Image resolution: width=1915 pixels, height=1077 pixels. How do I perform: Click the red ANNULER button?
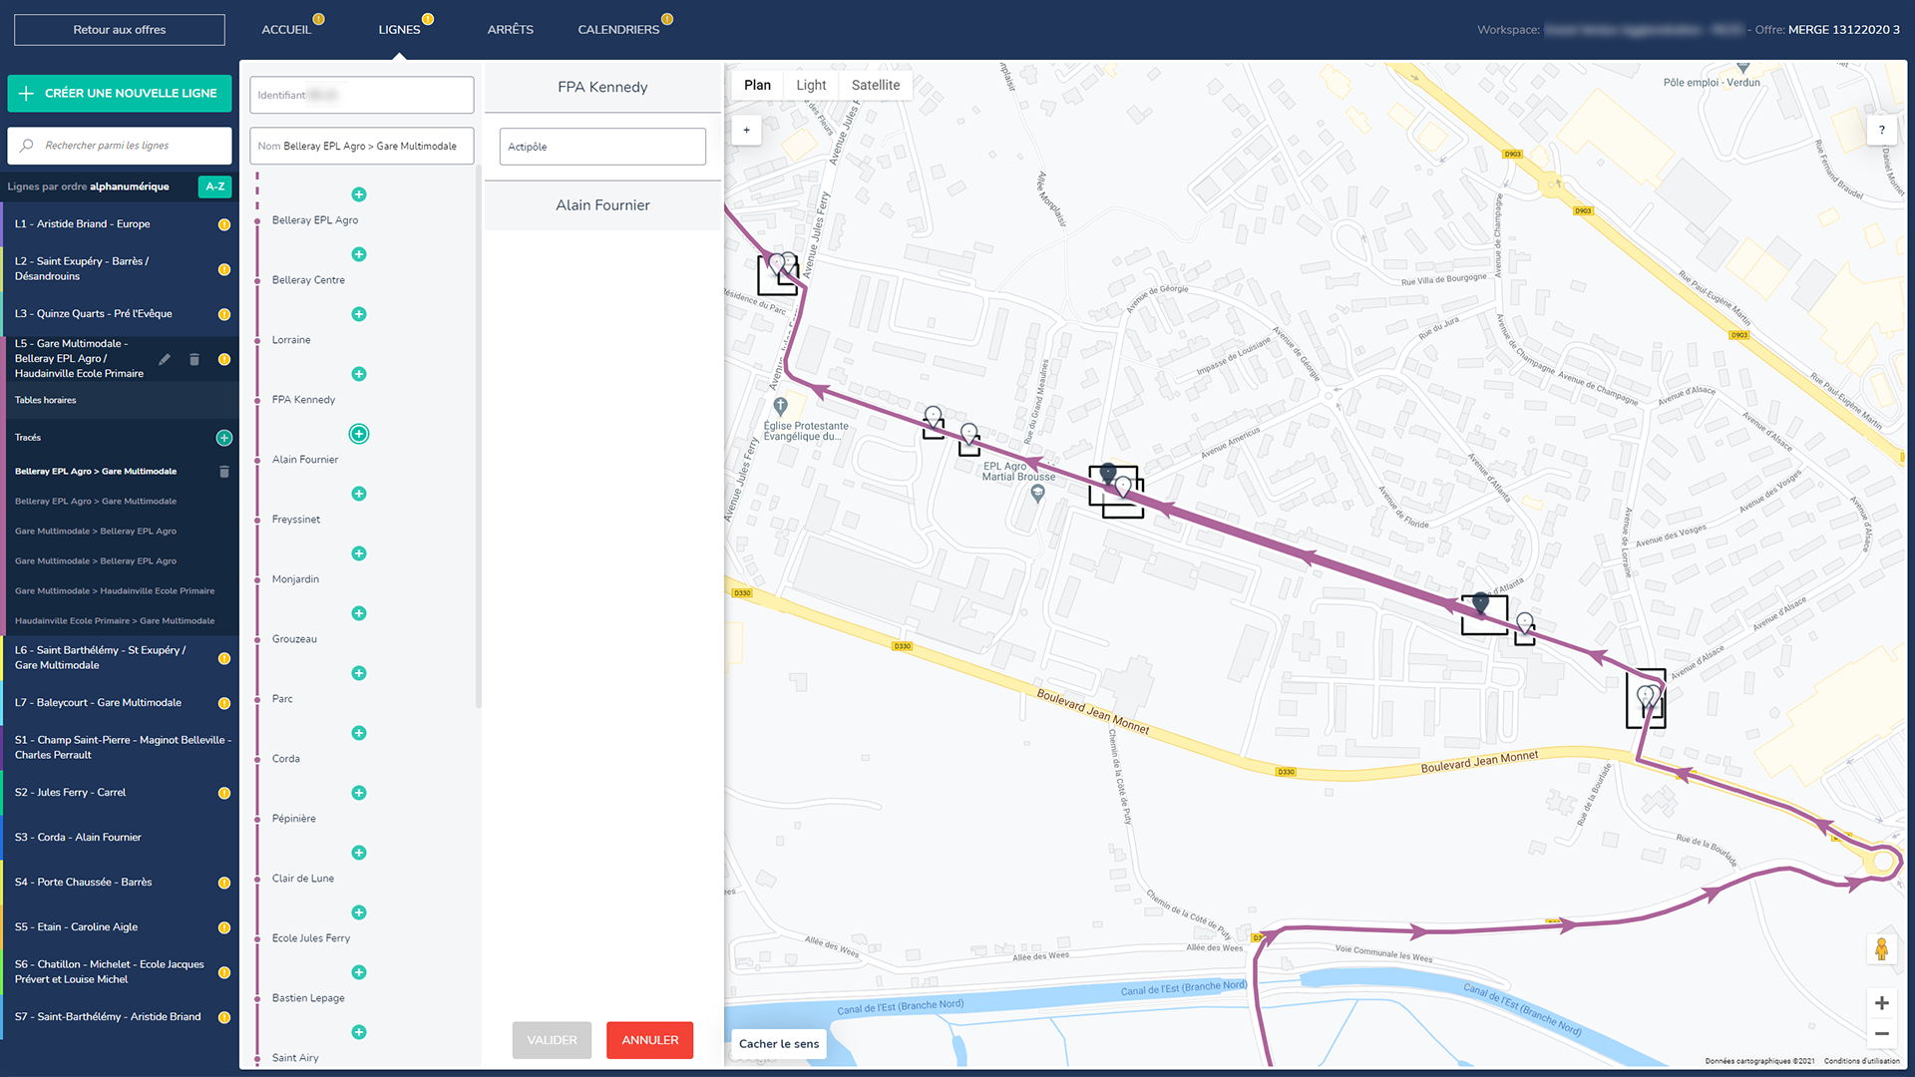pos(650,1040)
